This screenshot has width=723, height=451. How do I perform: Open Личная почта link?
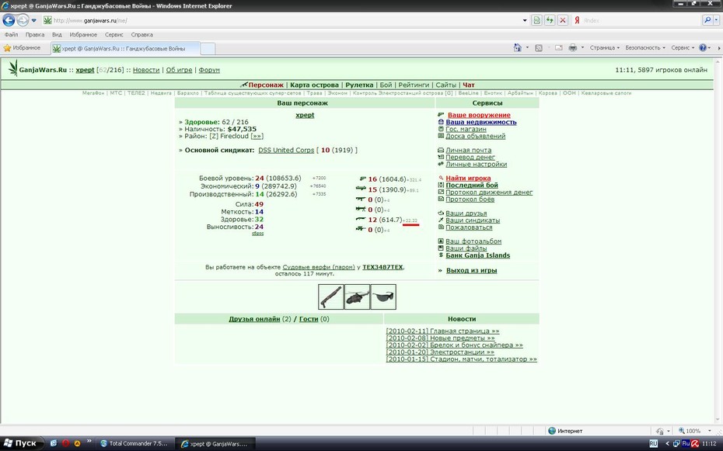pyautogui.click(x=469, y=150)
